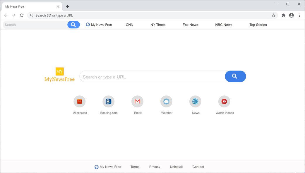Open the Watch Videos shortcut icon
The image size is (305, 173).
(224, 101)
